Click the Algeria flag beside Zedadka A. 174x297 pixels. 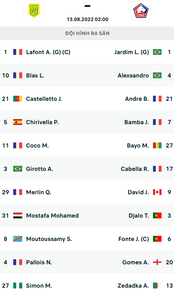pyautogui.click(x=157, y=285)
